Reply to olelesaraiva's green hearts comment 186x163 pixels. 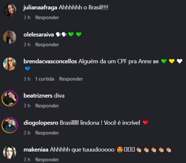pyautogui.click(x=47, y=45)
